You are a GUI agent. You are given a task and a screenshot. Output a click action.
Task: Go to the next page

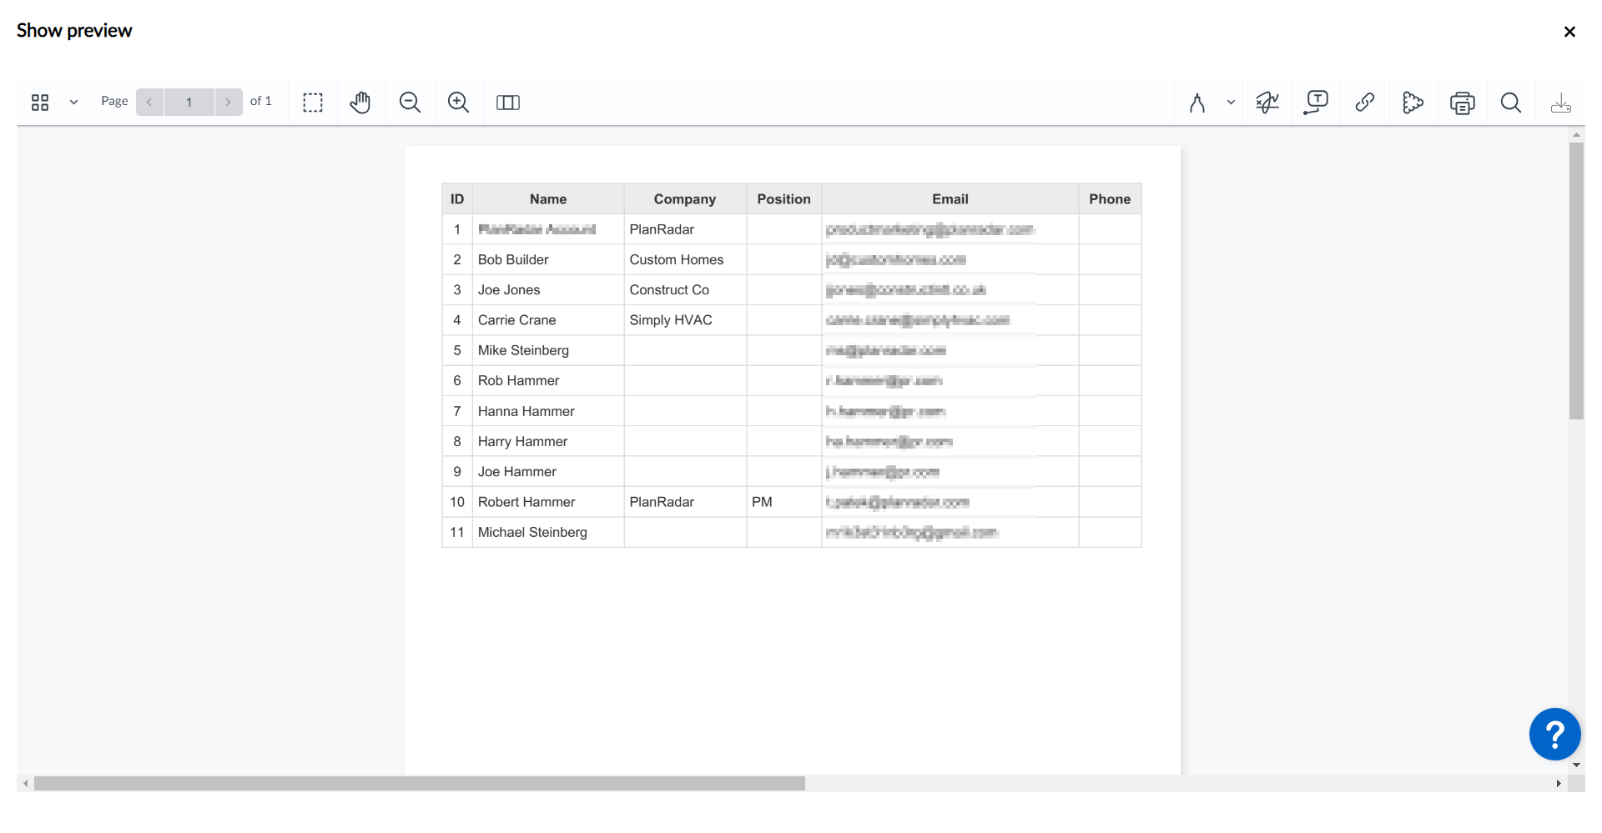point(228,103)
